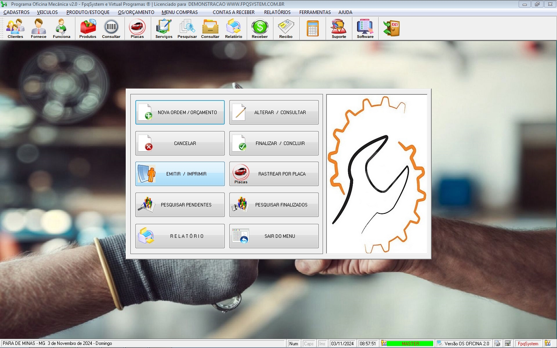Screen dimensions: 557x348
Task: Click the icon right of FpqSystem status text
Action: 548,343
